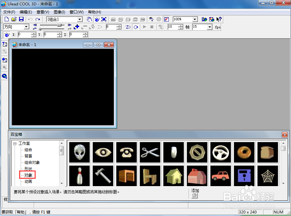This screenshot has width=291, height=216.
Task: Toggle the eye preview quality button
Action: pos(151,19)
